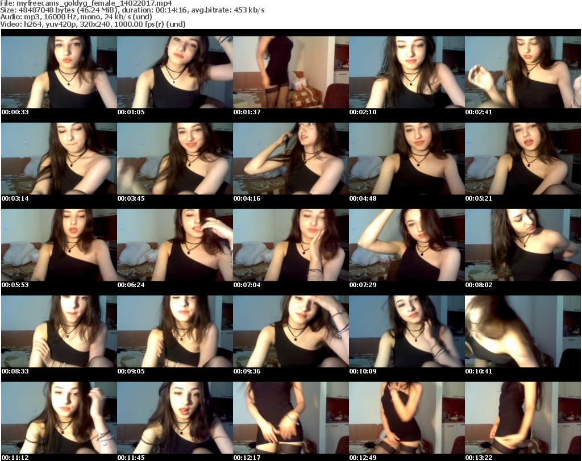Image resolution: width=582 pixels, height=461 pixels.
Task: Select the thumbnail timestamped 00:13:22
Action: 523,418
